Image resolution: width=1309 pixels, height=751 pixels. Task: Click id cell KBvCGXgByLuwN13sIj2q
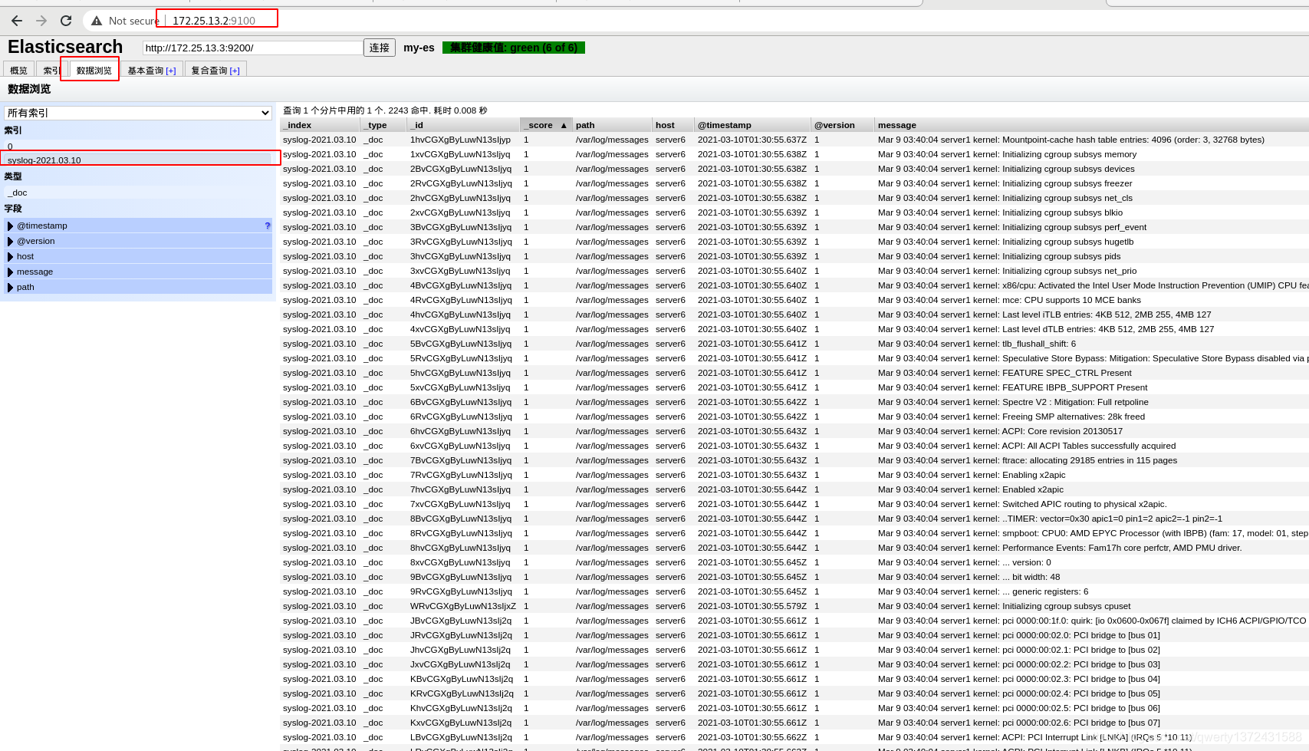click(x=462, y=679)
